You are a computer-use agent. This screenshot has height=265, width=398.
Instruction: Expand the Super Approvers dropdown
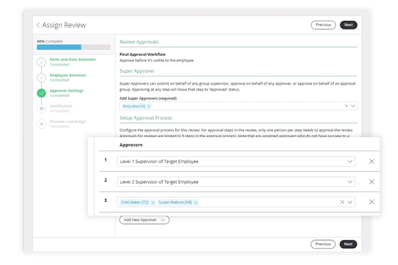point(353,106)
